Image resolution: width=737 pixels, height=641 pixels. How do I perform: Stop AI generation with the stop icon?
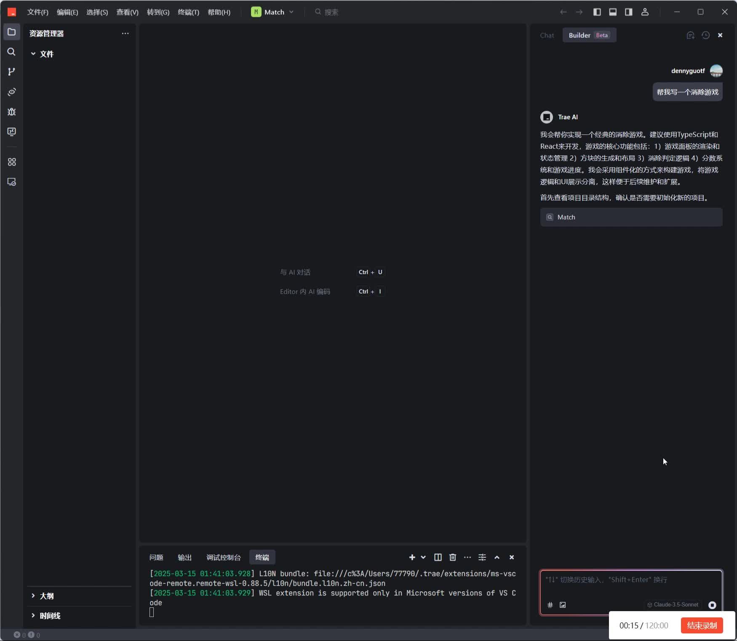[713, 604]
